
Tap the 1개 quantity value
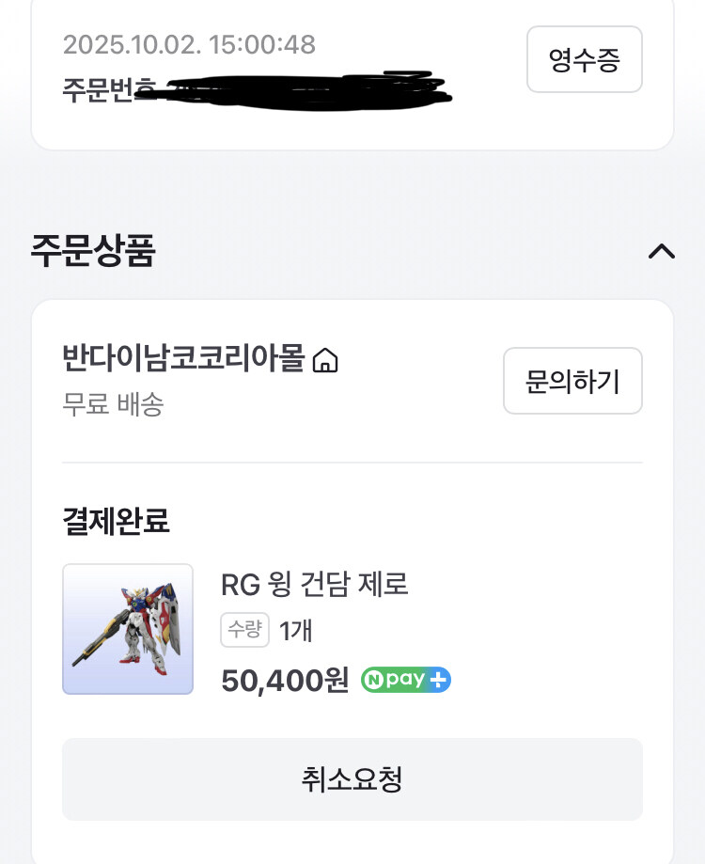[295, 631]
